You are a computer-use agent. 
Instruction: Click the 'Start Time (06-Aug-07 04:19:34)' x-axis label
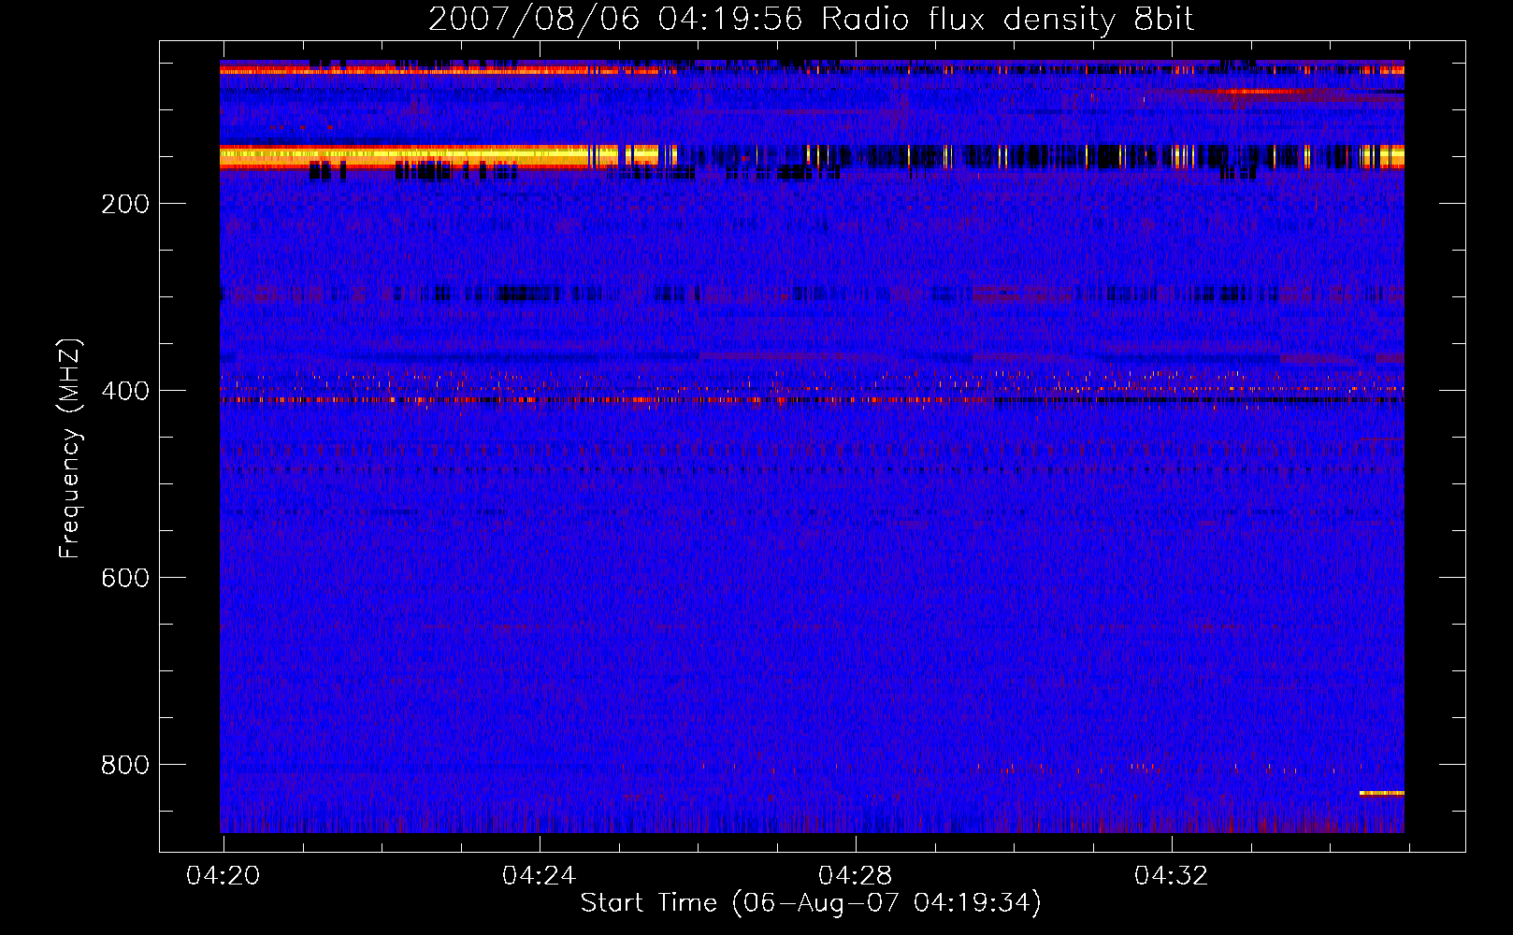[x=811, y=903]
